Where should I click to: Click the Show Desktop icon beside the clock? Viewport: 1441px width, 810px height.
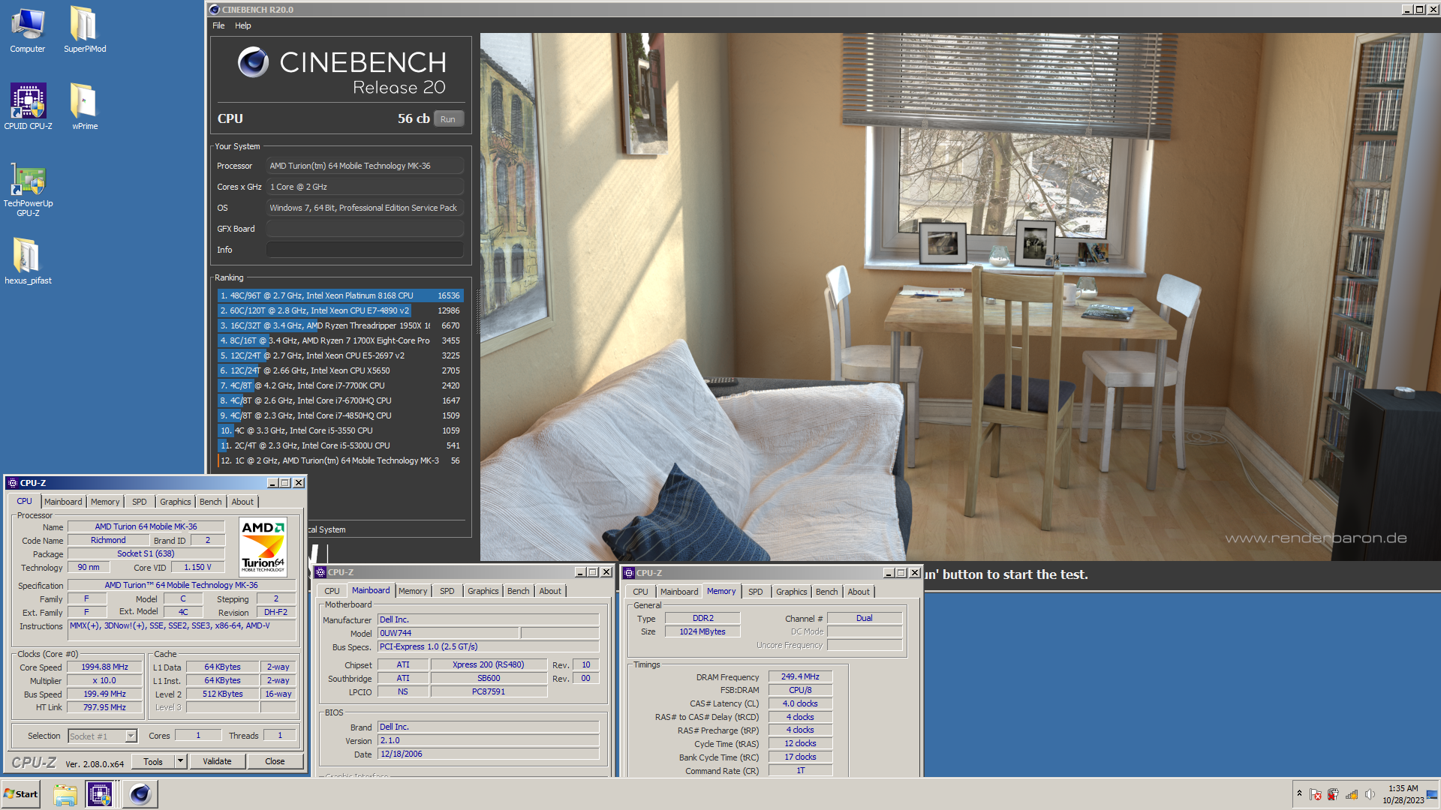pos(1432,795)
